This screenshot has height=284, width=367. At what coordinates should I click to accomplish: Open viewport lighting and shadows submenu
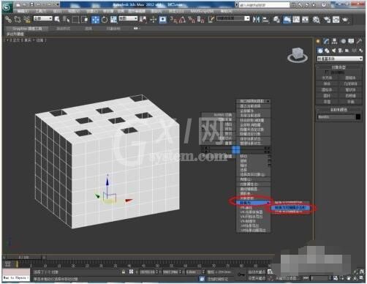coord(254,101)
